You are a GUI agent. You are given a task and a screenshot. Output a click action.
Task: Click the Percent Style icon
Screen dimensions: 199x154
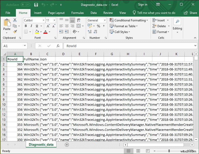coord(98,26)
